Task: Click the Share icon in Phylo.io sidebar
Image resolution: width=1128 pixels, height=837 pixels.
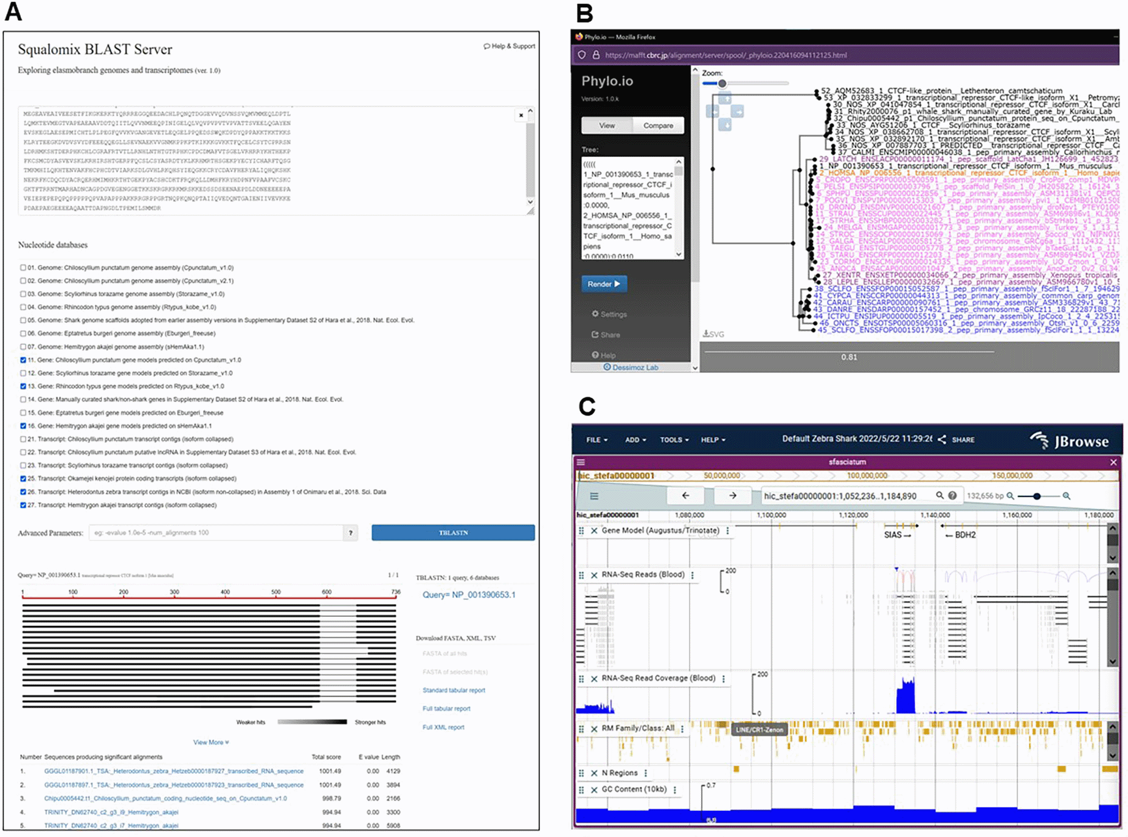Action: pos(610,334)
